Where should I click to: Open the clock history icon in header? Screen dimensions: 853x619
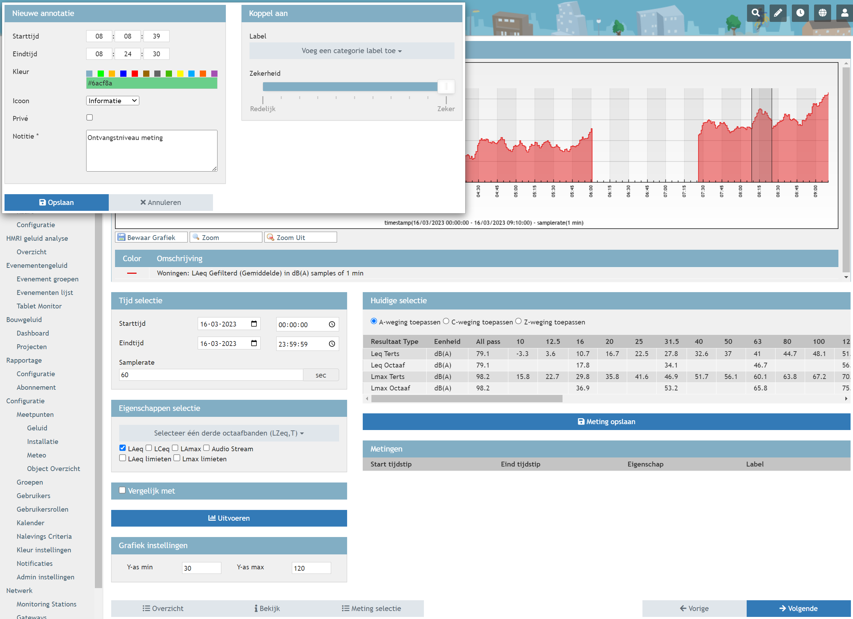pos(800,13)
